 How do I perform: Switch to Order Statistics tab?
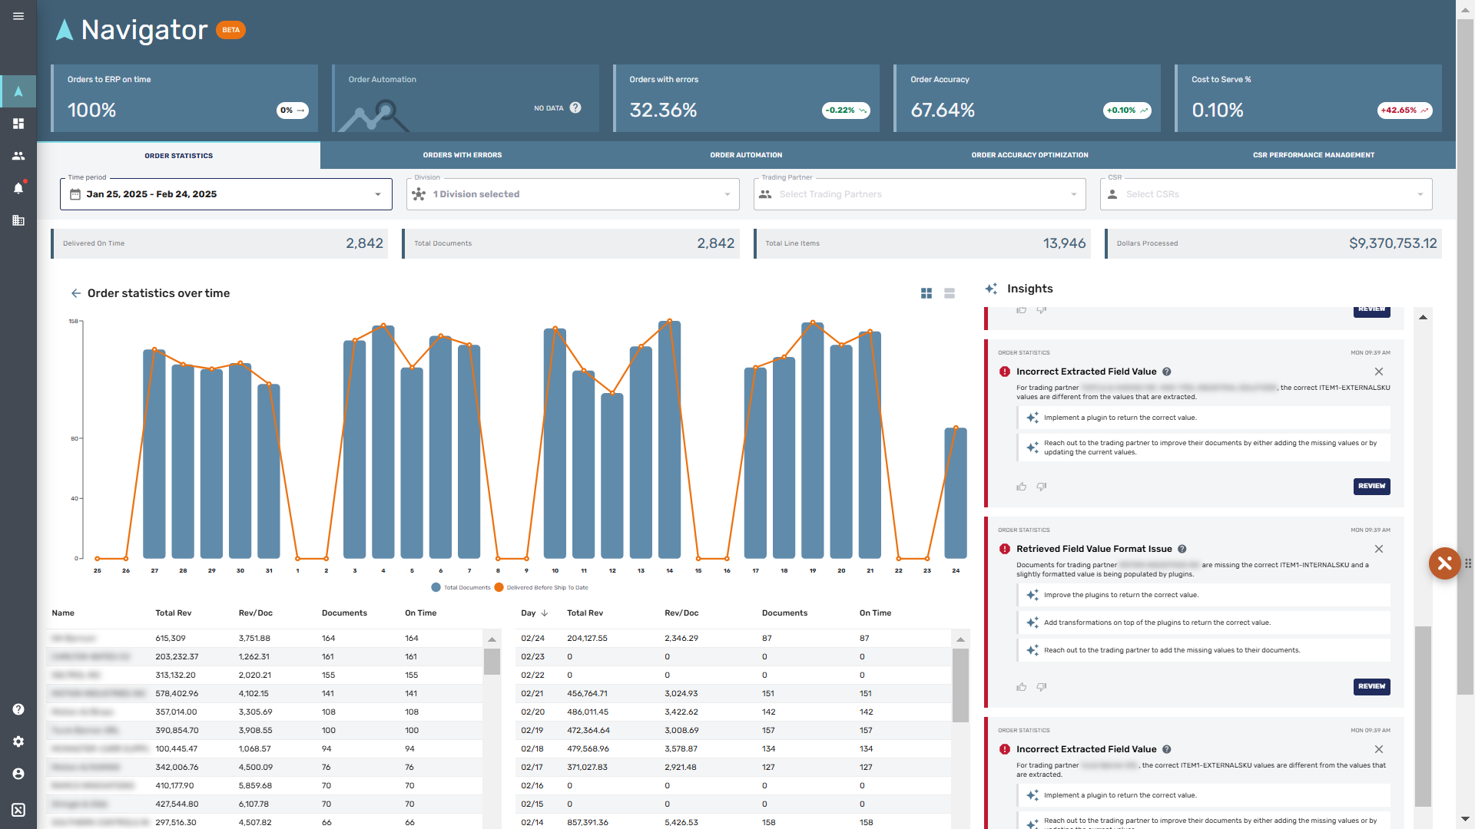point(179,156)
